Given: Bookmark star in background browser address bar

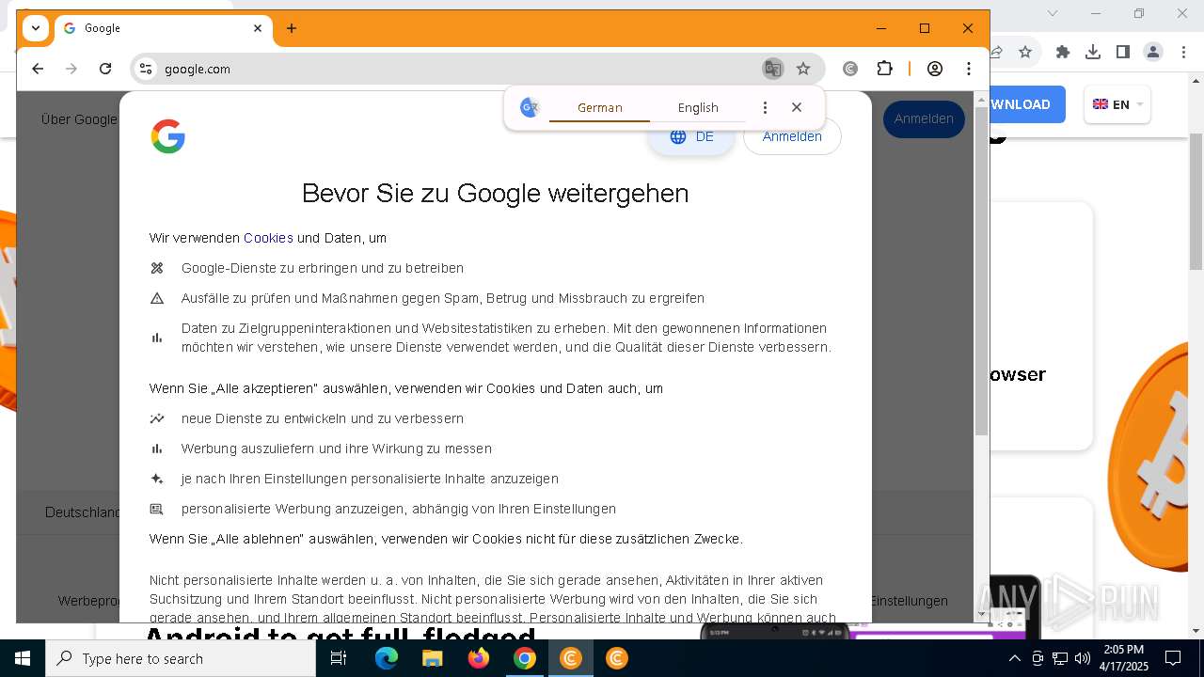Looking at the screenshot, I should (x=1025, y=52).
